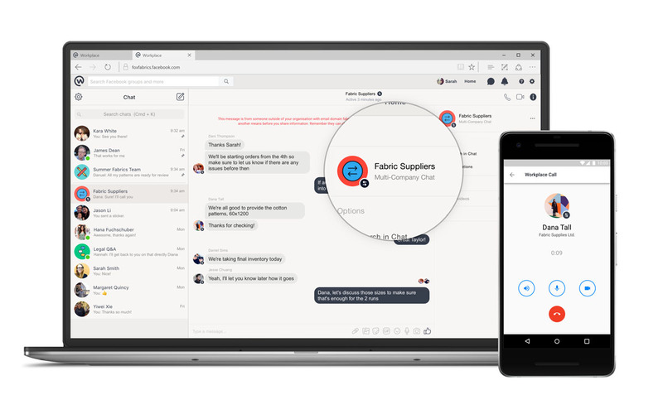Switch to the first Workplace browser tab
This screenshot has width=663, height=419.
101,55
